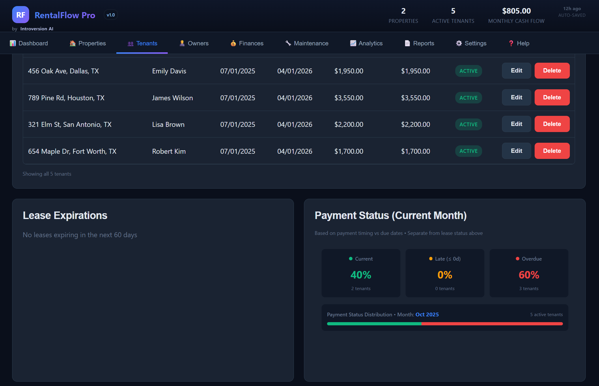This screenshot has height=386, width=599.
Task: Open Finances via the money bag icon
Action: (x=233, y=43)
